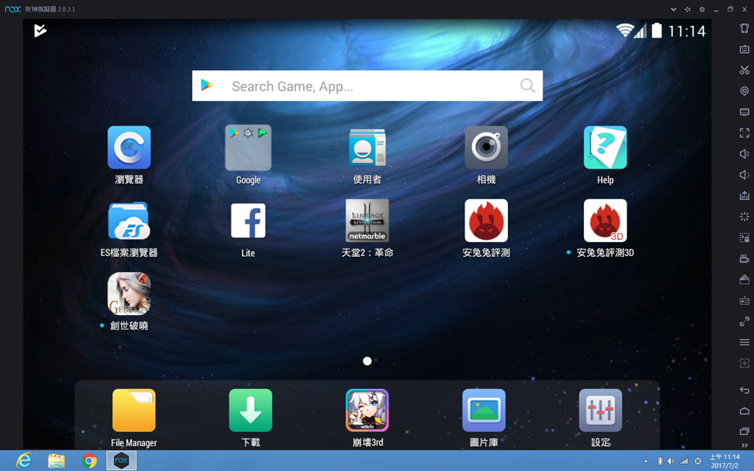Launch the 安兔兔評測3D app
Viewport: 754px width, 471px height.
click(x=605, y=221)
